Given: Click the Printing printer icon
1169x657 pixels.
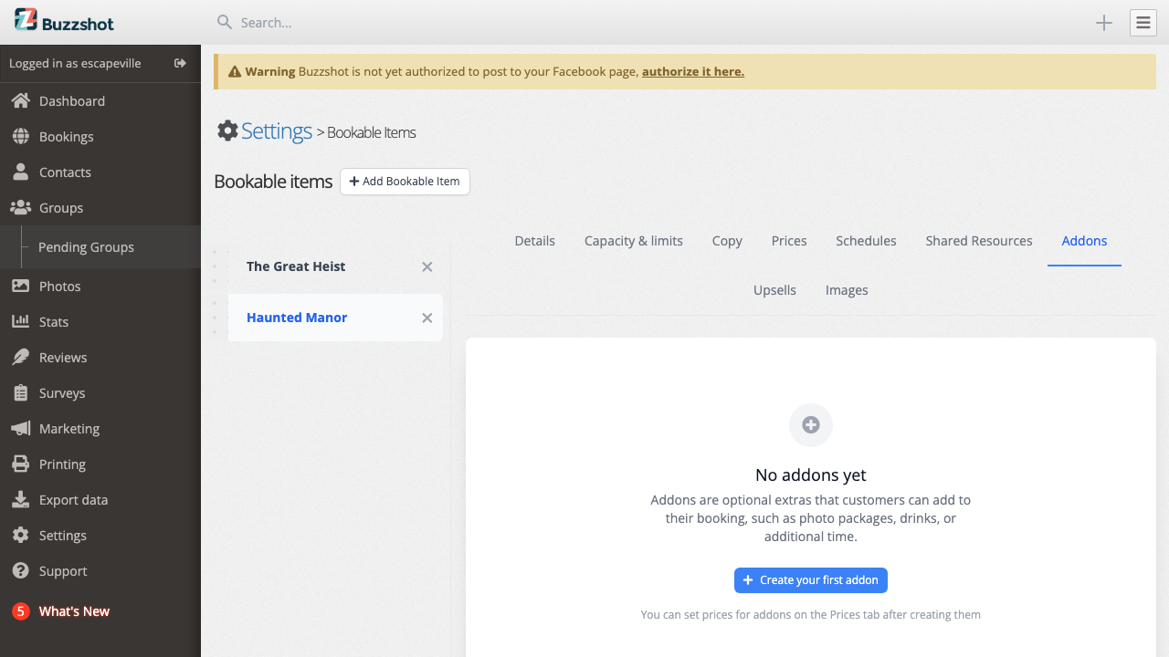Looking at the screenshot, I should coord(20,464).
